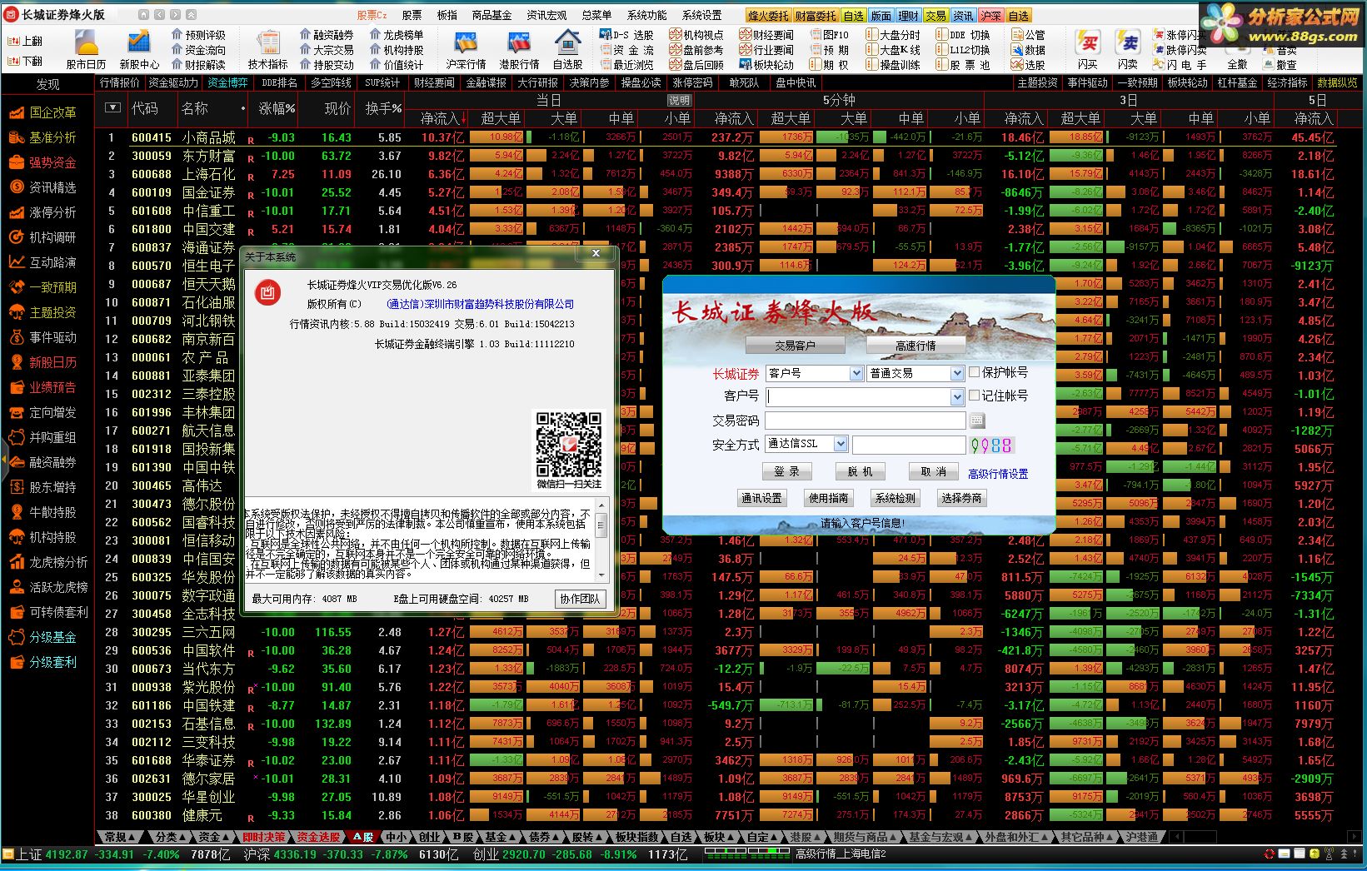The image size is (1367, 871).
Task: Open 机构调研 in left sidebar
Action: click(43, 237)
